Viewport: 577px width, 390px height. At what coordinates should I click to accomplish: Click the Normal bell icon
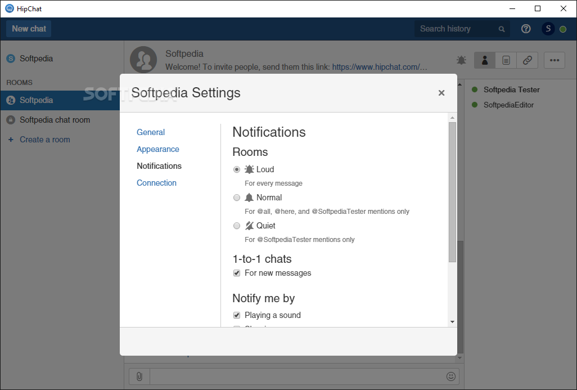[x=249, y=198]
